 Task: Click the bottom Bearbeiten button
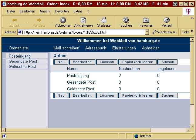click(82, 95)
